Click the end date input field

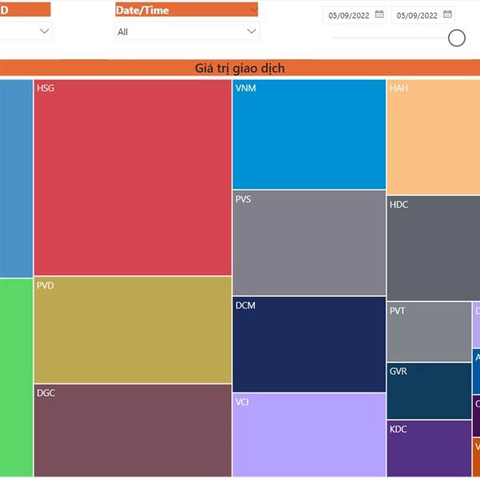[x=422, y=15]
